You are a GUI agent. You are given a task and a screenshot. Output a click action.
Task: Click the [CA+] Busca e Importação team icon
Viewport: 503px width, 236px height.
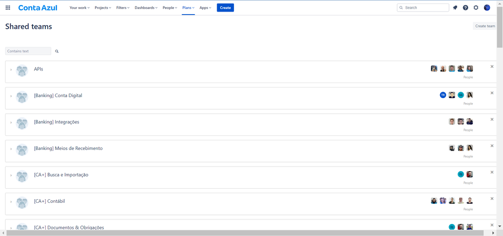[x=22, y=176]
